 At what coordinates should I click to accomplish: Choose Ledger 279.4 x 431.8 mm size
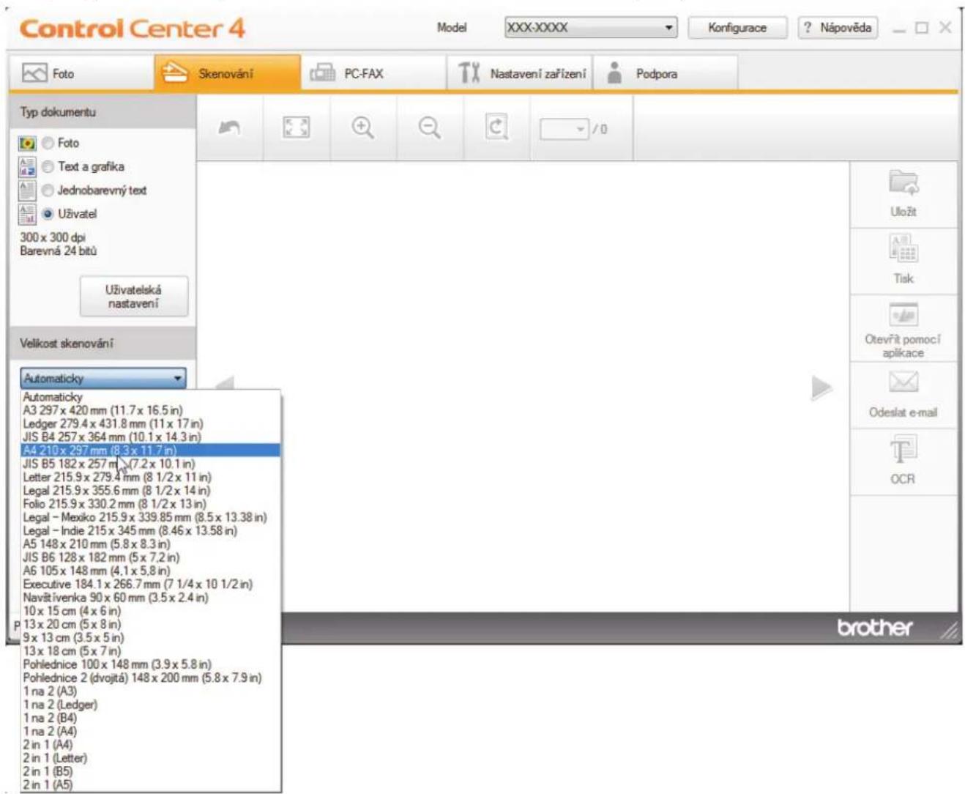click(x=151, y=423)
